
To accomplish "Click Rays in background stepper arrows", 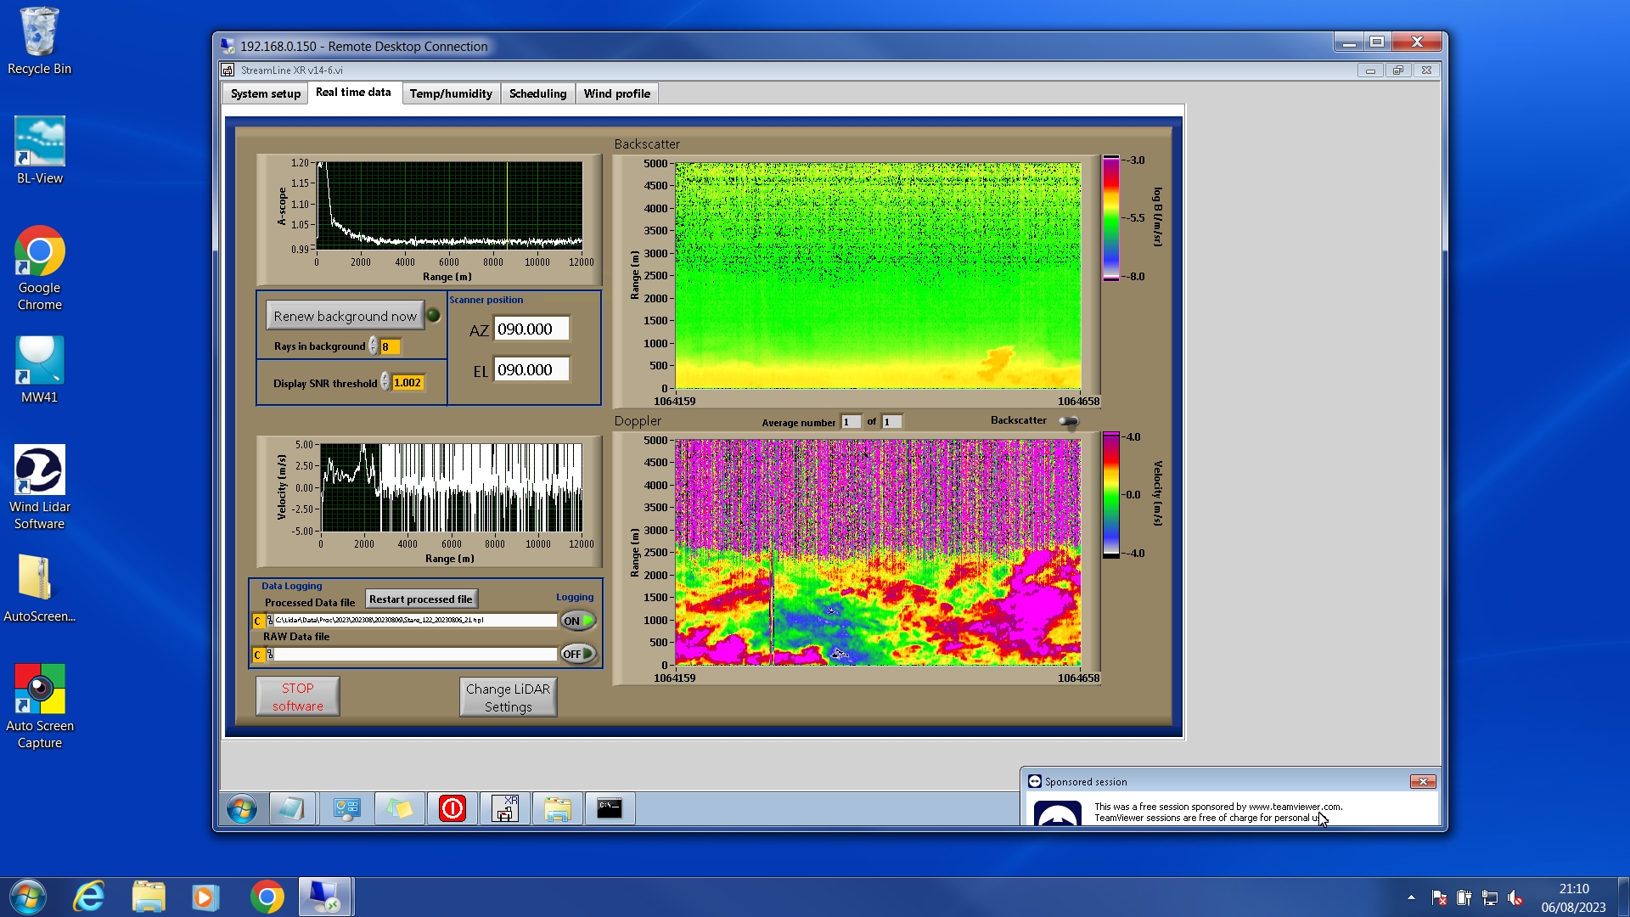I will point(374,346).
